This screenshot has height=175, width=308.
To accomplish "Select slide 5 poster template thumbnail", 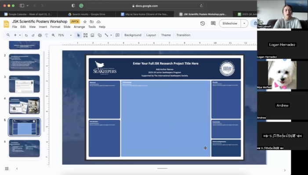I will (24, 127).
